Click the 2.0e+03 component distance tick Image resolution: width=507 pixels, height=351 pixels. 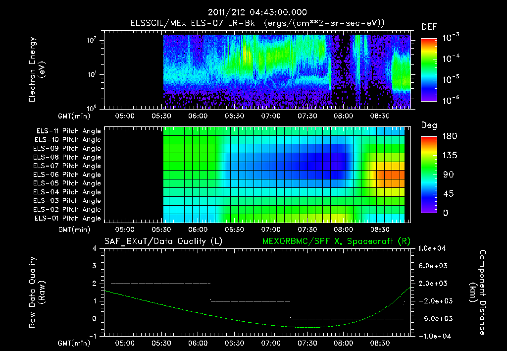(x=433, y=283)
